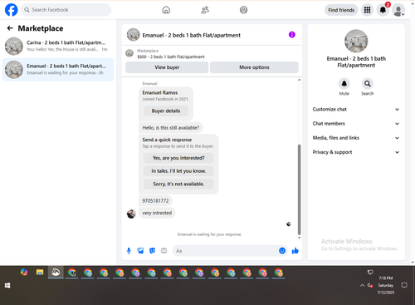Click the 9705181772 message bubble
The height and width of the screenshot is (305, 415).
point(155,200)
